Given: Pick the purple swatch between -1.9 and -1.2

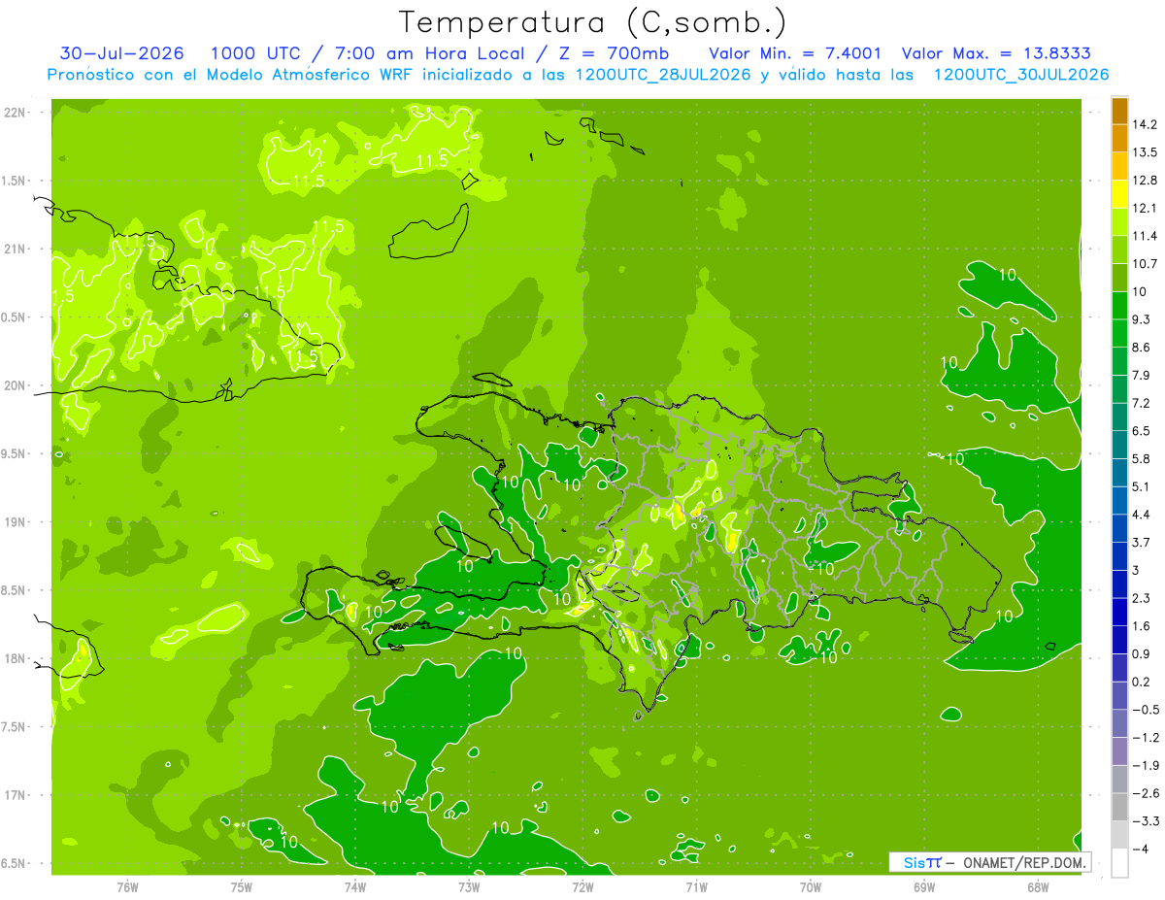Looking at the screenshot, I should [1119, 751].
